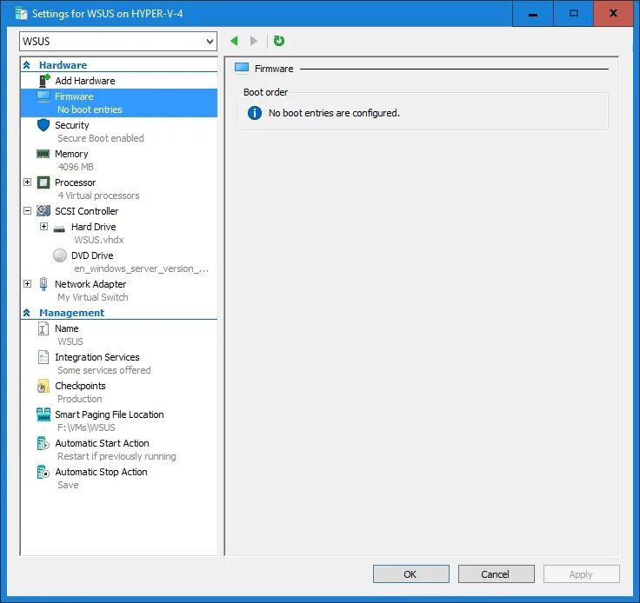Click 'en_windows_server_version_...' ISO name
The width and height of the screenshot is (640, 603).
coord(141,268)
